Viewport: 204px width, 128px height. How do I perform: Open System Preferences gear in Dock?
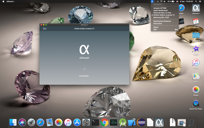[86, 122]
